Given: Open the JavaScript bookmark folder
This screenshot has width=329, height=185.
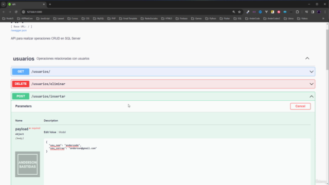Looking at the screenshot, I should (x=43, y=18).
